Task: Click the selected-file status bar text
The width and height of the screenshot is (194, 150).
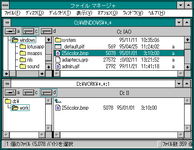Action: [x=40, y=144]
